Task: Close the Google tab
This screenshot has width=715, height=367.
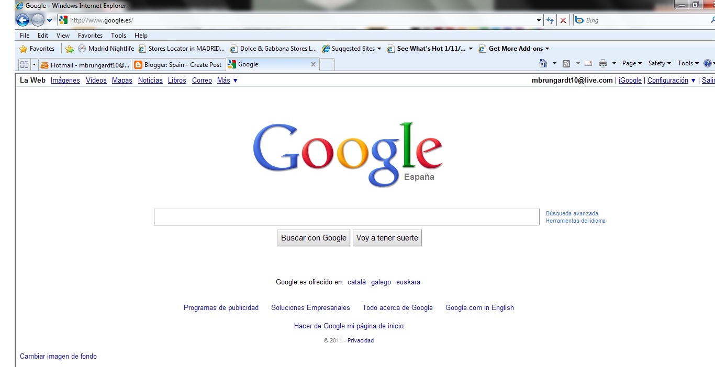Action: point(313,65)
